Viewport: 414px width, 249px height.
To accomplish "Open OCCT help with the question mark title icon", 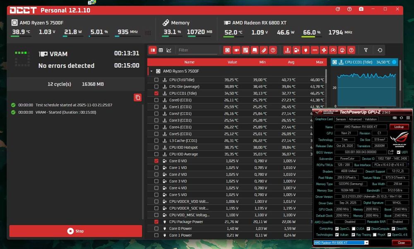I will pyautogui.click(x=349, y=9).
